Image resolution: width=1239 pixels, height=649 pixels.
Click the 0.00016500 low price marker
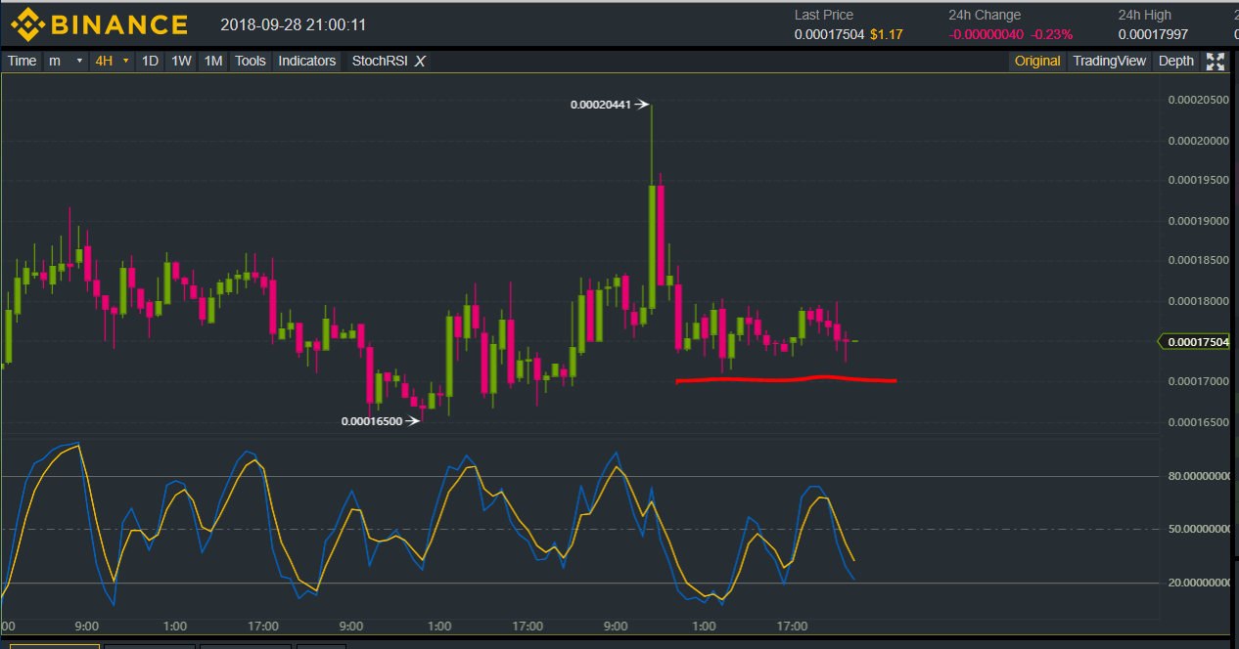372,421
